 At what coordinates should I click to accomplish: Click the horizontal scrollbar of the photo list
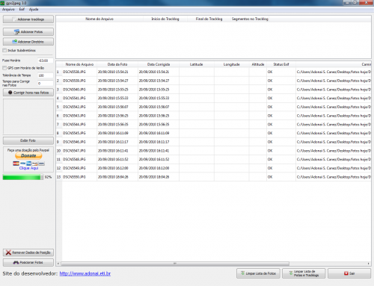pos(175,264)
